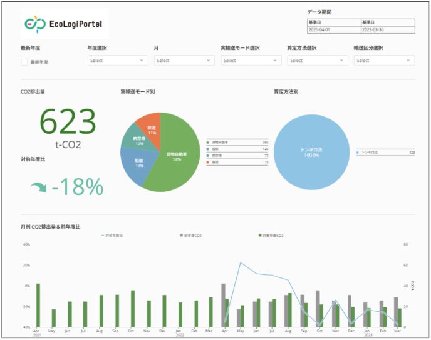431x340 pixels.
Task: Toggle the 最新年度 checkbox
Action: [24, 62]
